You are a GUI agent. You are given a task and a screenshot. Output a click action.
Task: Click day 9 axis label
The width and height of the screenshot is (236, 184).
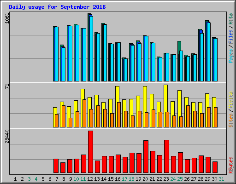(x=71, y=179)
